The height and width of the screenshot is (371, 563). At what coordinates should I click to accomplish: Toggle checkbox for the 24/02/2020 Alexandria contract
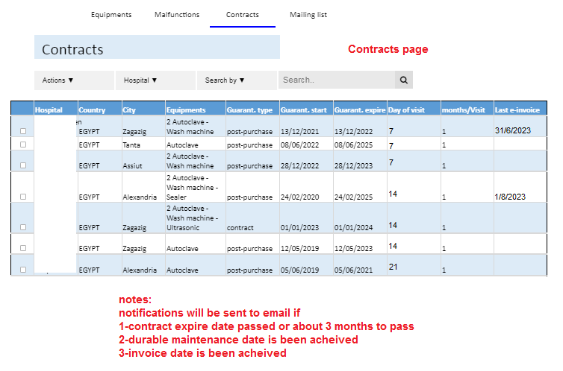[x=23, y=197]
